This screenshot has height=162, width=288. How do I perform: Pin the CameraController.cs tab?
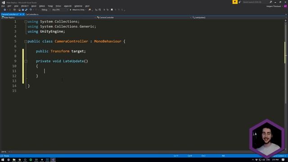[21, 14]
